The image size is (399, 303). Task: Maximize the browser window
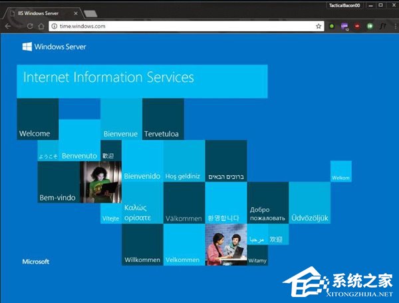380,5
